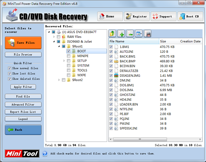Screen dimensions: 206x162
Task: Click the GHOST.INI file icon
Action: (116, 95)
